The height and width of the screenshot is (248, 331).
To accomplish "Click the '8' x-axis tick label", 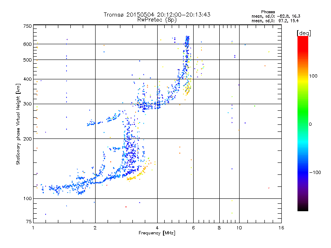I will (x=219, y=228).
